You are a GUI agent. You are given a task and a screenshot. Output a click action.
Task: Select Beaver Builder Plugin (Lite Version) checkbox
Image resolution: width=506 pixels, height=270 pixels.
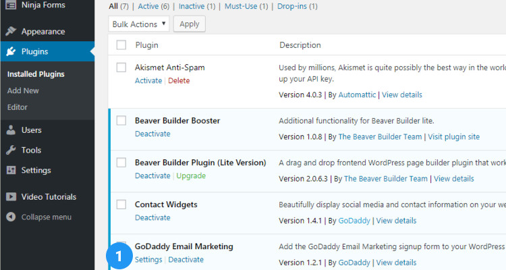point(121,163)
